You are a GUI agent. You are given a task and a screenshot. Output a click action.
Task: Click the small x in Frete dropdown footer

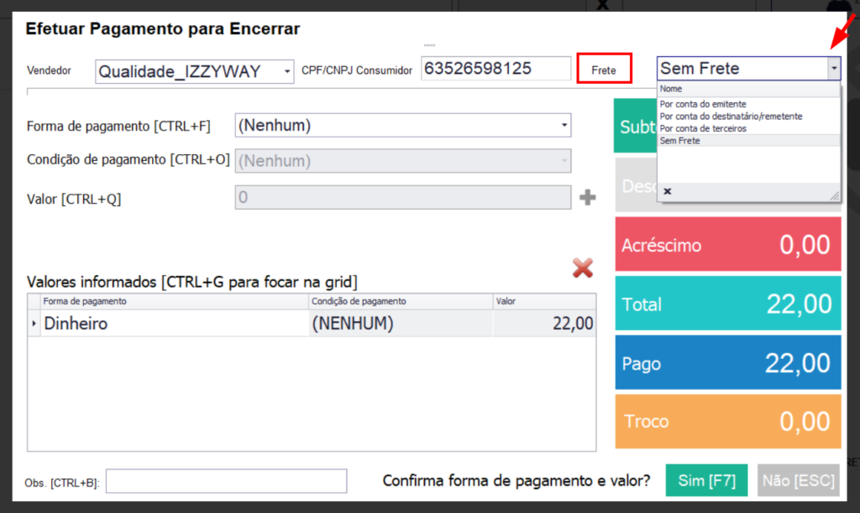(667, 191)
